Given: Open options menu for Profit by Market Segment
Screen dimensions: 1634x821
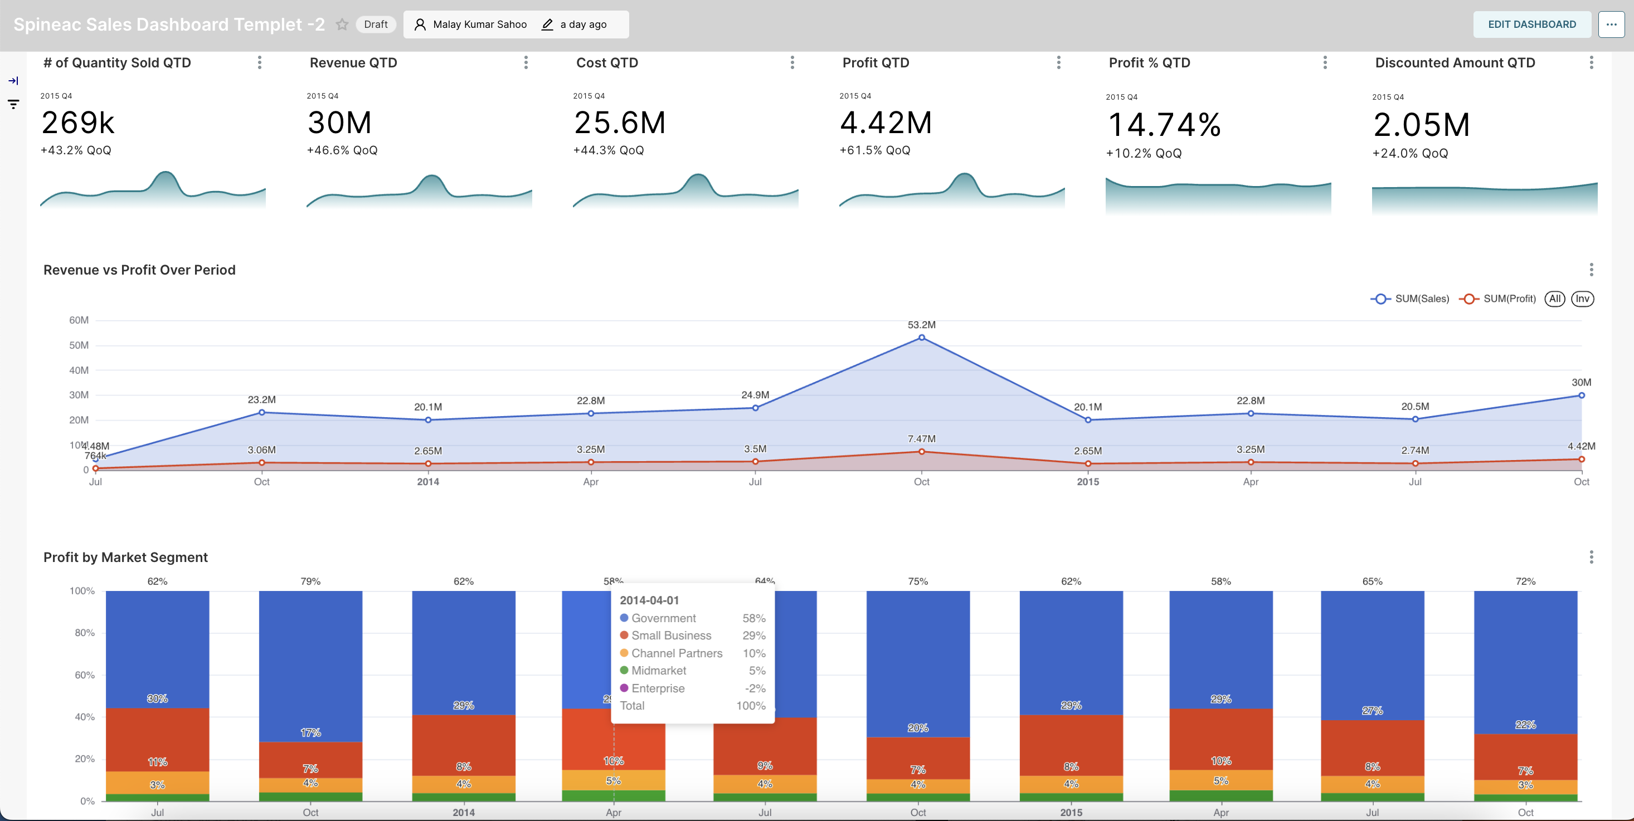Looking at the screenshot, I should 1592,556.
